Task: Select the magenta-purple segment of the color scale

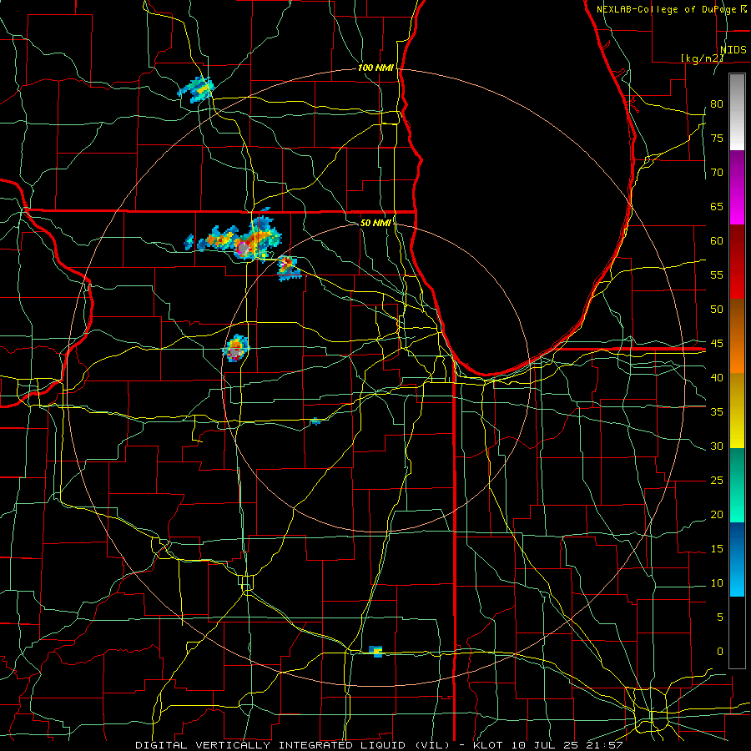Action: 737,188
